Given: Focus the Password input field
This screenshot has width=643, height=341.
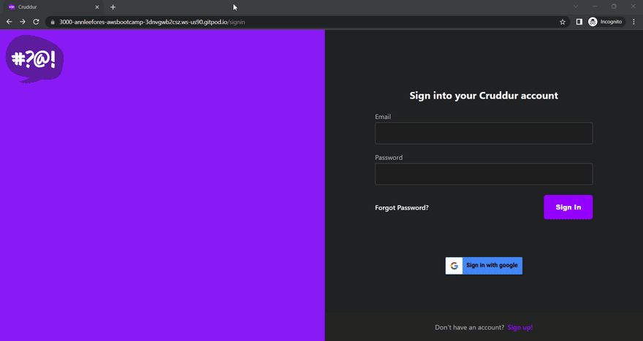Looking at the screenshot, I should point(484,174).
